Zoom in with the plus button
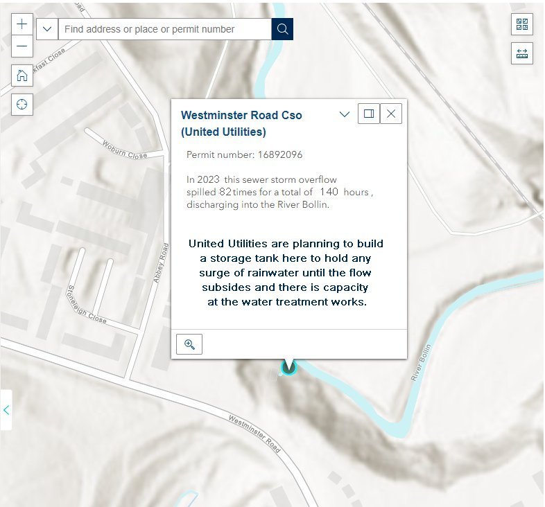Image resolution: width=545 pixels, height=507 pixels. coord(22,24)
